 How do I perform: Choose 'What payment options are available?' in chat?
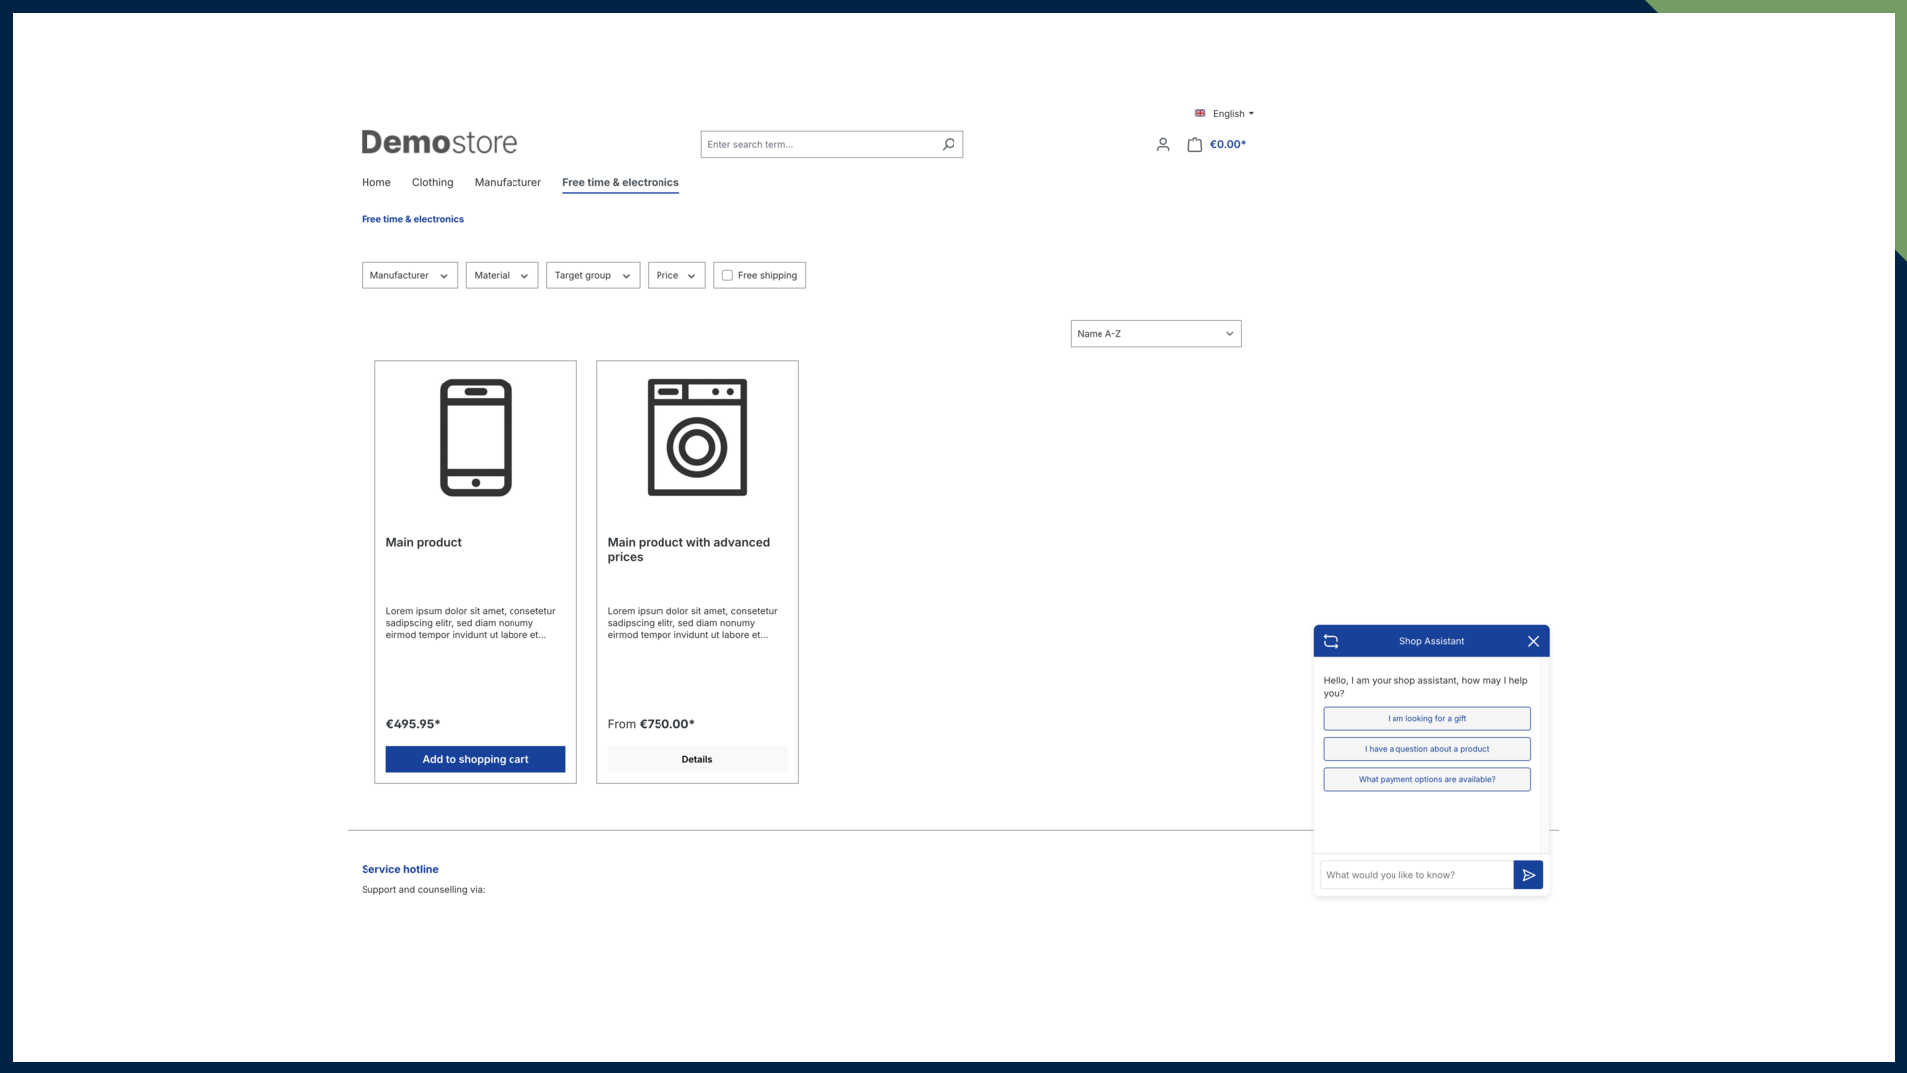1426,779
